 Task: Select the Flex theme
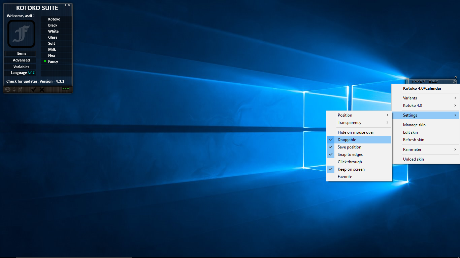click(x=56, y=55)
